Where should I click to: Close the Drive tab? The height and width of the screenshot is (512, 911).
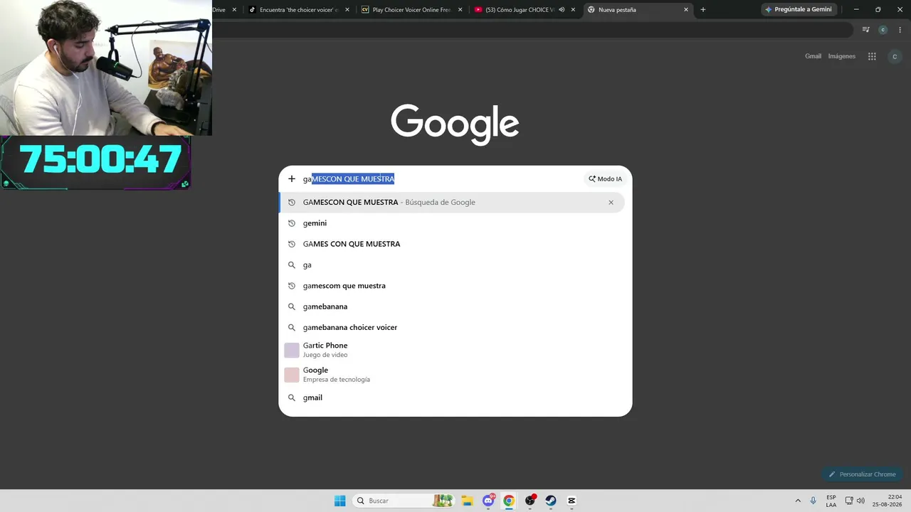[x=234, y=10]
